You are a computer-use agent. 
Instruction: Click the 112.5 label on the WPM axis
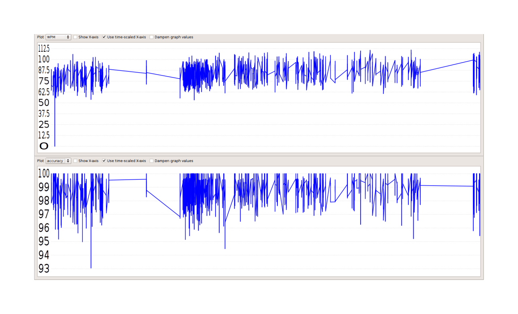pyautogui.click(x=44, y=49)
